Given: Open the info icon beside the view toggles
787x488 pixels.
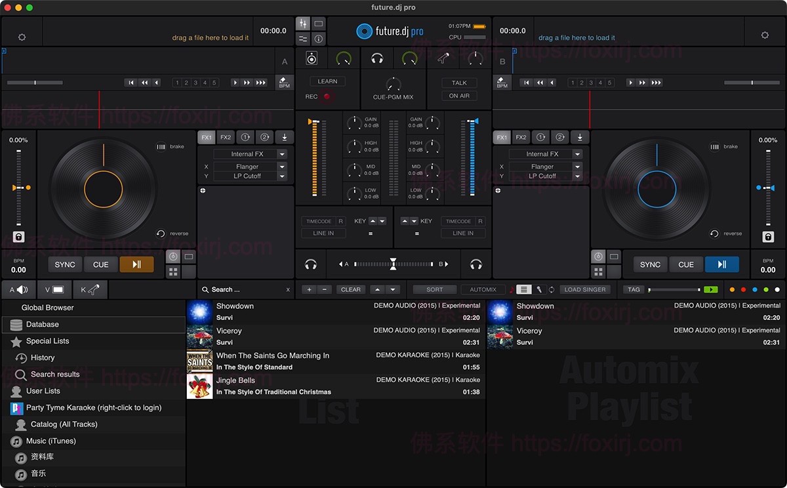Looking at the screenshot, I should (318, 39).
